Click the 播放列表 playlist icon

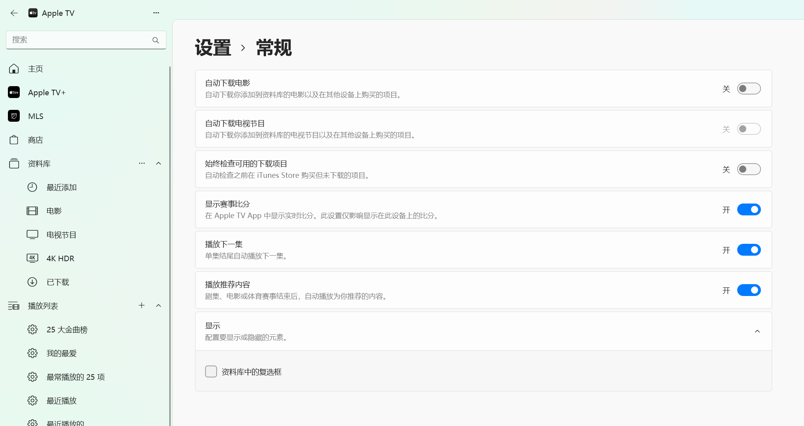14,306
